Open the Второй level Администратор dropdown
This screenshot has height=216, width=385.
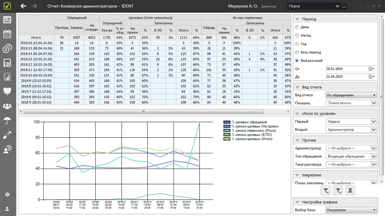coord(351,130)
